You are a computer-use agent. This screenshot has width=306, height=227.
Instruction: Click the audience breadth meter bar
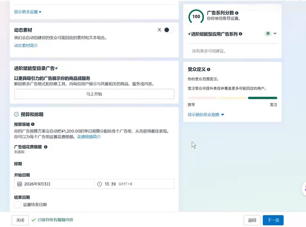coord(232,98)
